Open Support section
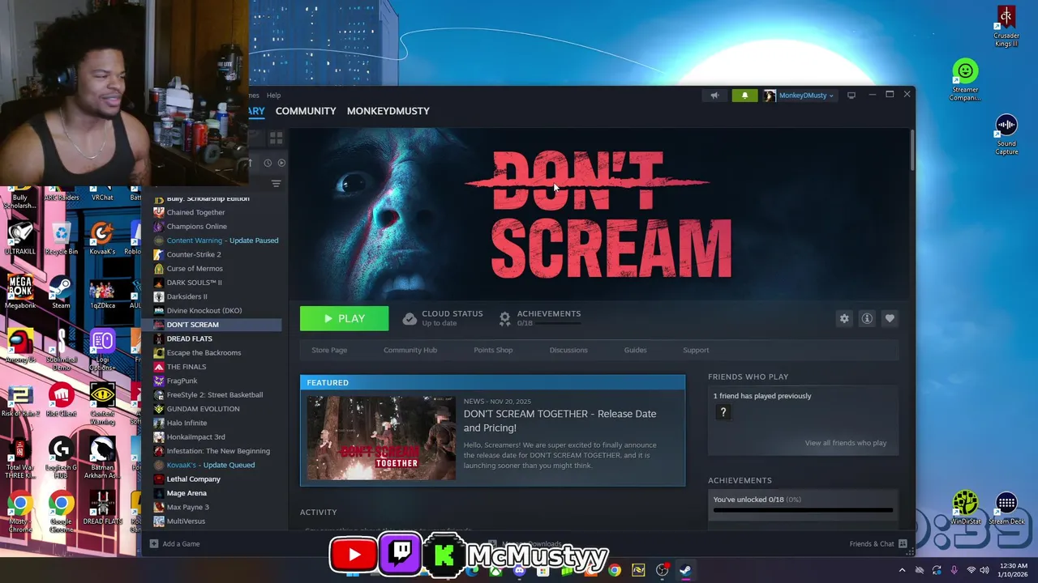Screen dimensions: 1038x583 pos(696,350)
